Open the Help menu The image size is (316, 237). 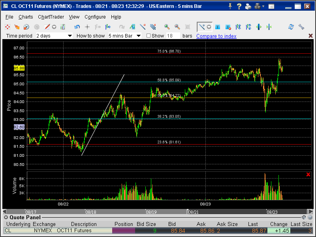pyautogui.click(x=116, y=17)
